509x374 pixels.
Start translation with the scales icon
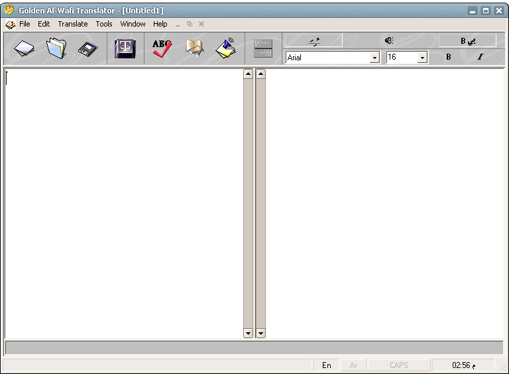125,48
